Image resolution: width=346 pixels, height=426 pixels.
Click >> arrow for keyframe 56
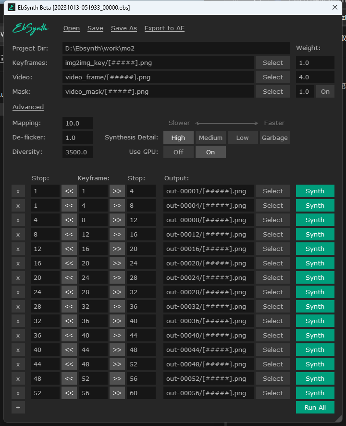(117, 393)
